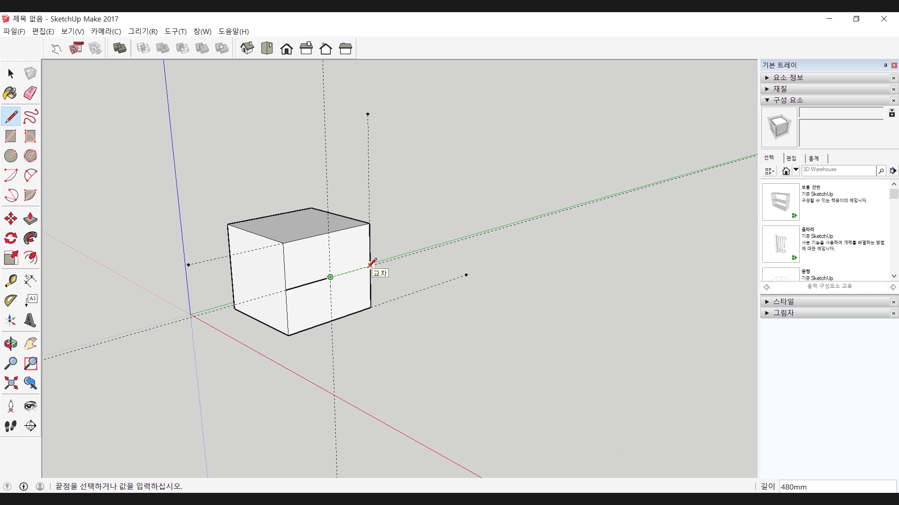Click the 3D Warehouse search button
899x505 pixels.
pyautogui.click(x=881, y=171)
